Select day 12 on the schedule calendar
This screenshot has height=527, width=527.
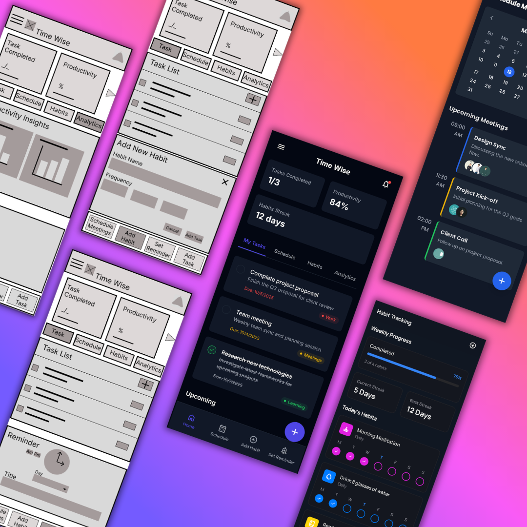point(509,72)
